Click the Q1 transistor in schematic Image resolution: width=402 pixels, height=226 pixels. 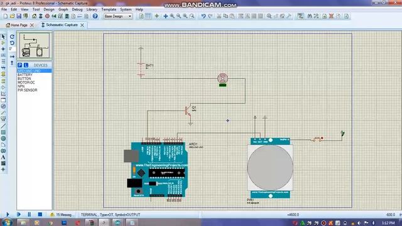tap(189, 111)
